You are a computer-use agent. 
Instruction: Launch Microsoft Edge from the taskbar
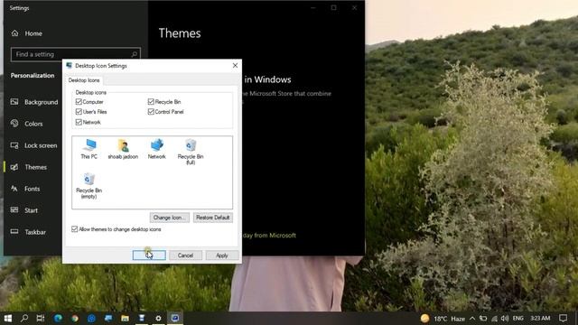click(58, 318)
